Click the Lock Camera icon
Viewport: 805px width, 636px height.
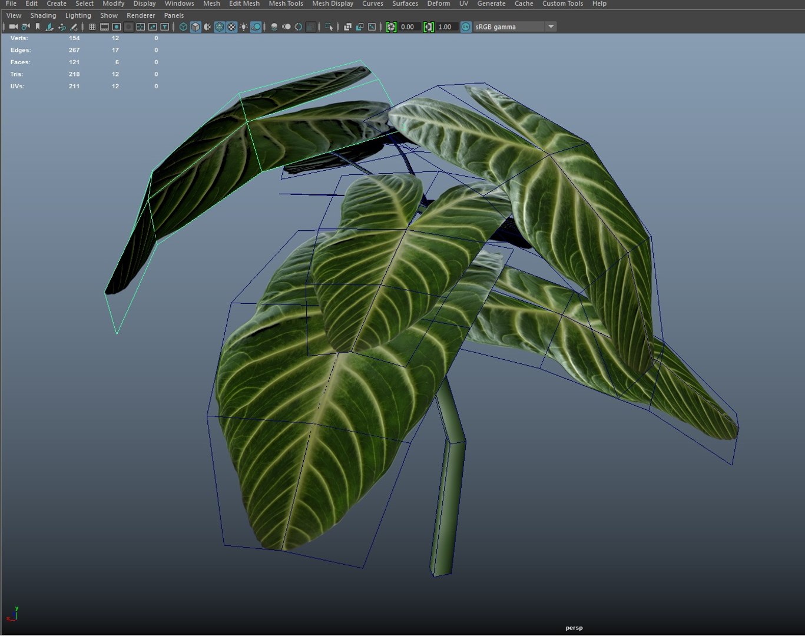pos(25,26)
